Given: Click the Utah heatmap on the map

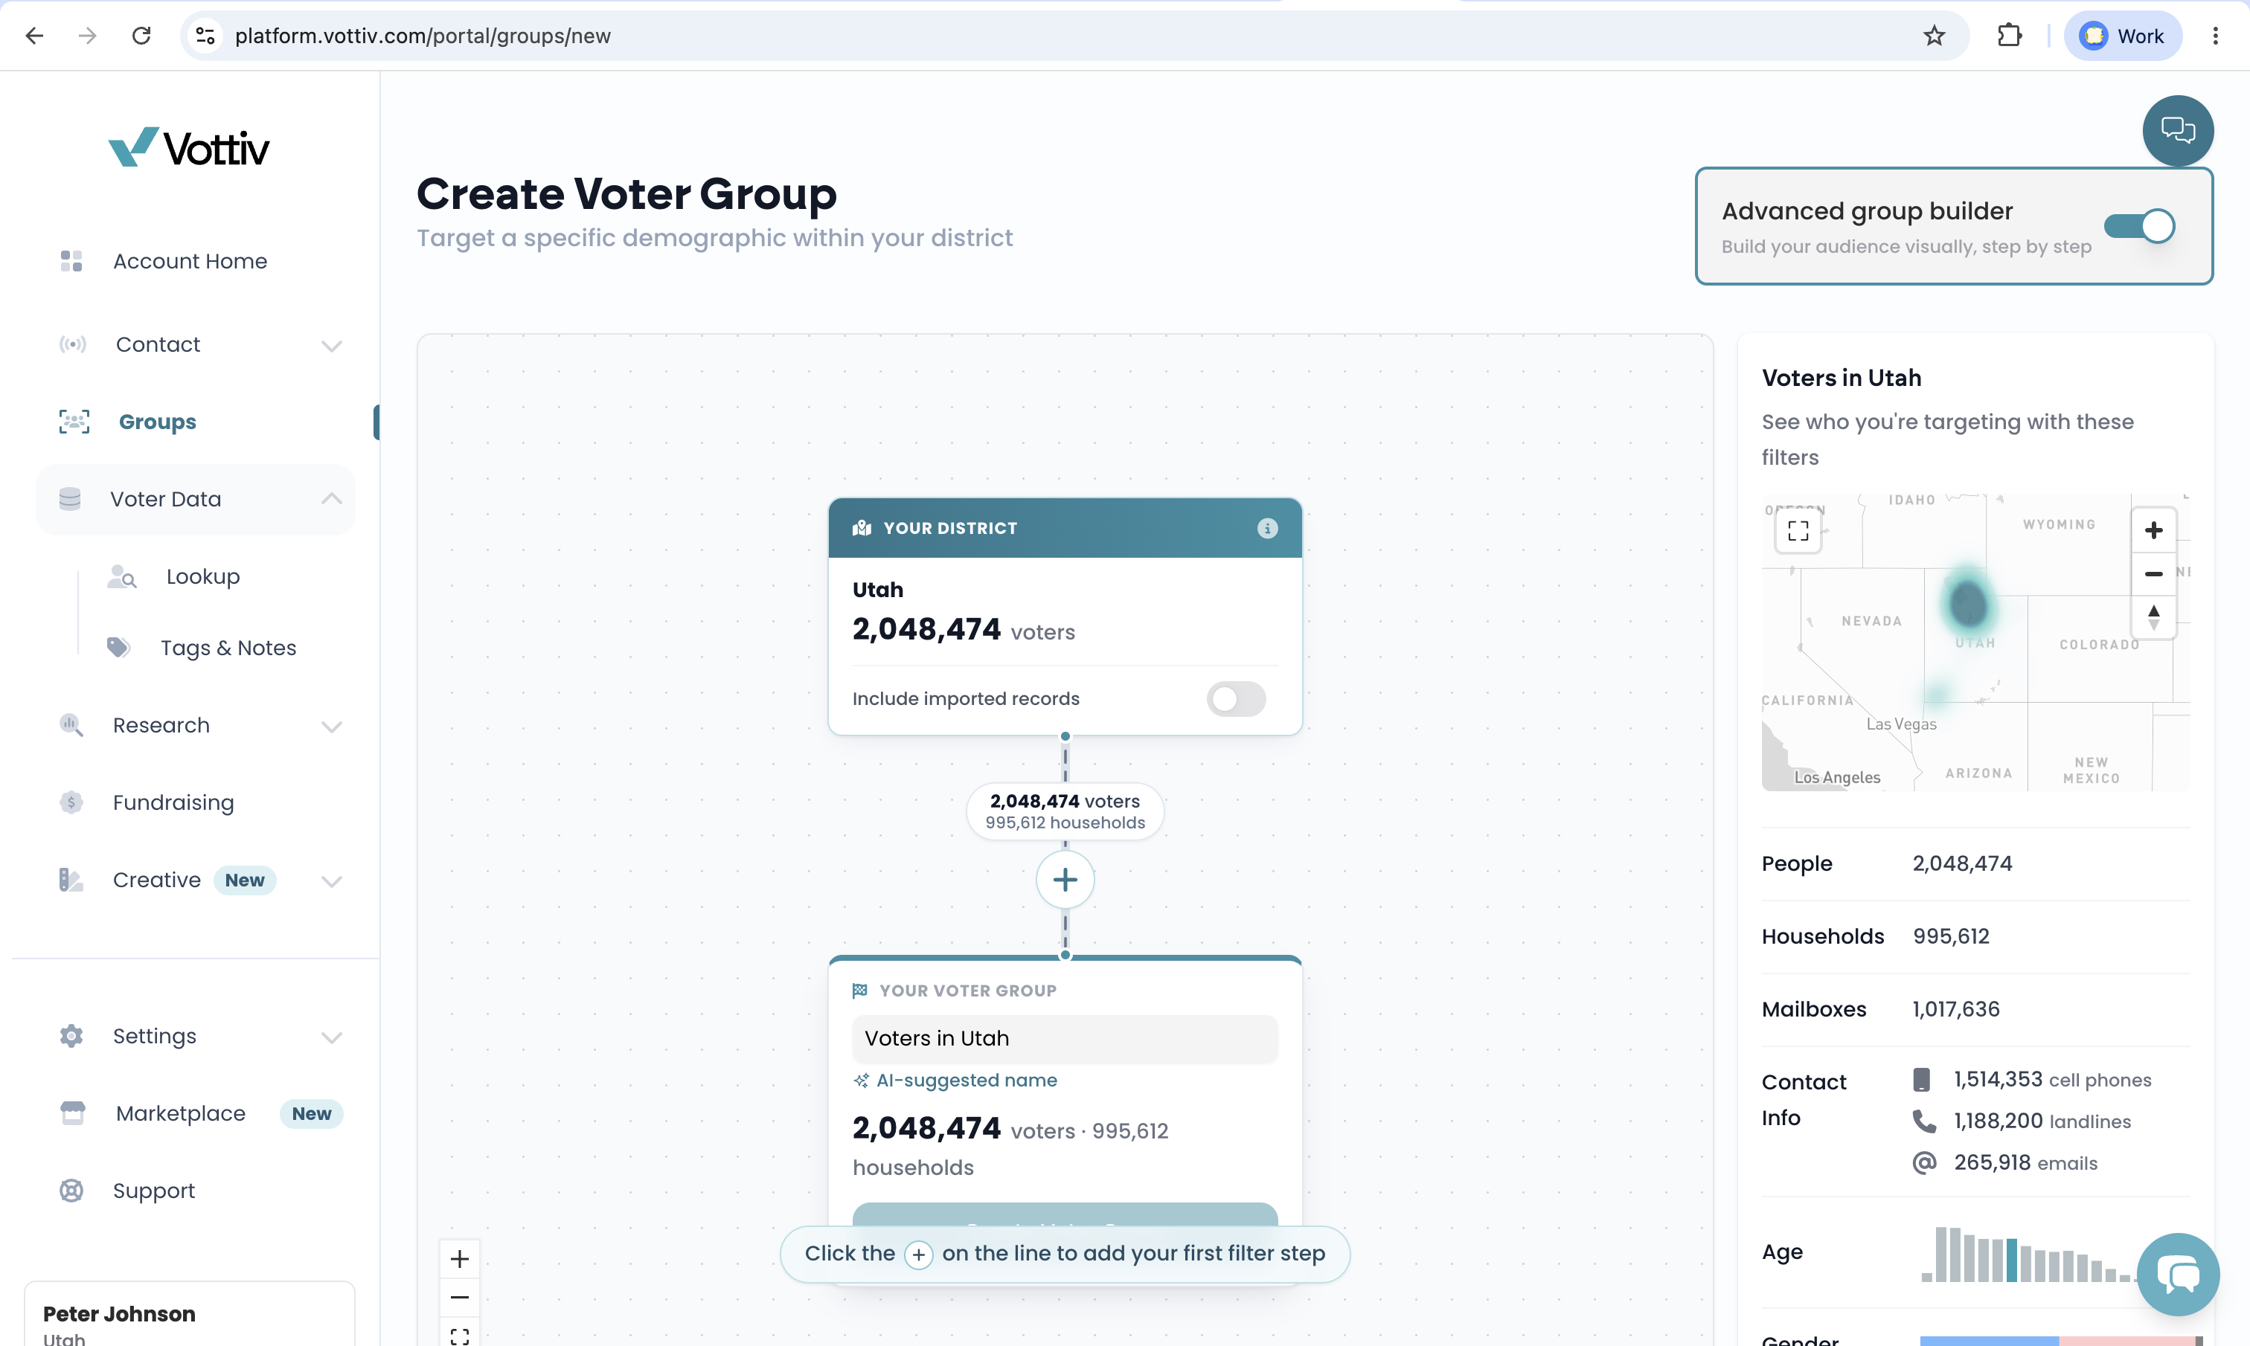Looking at the screenshot, I should (1968, 602).
